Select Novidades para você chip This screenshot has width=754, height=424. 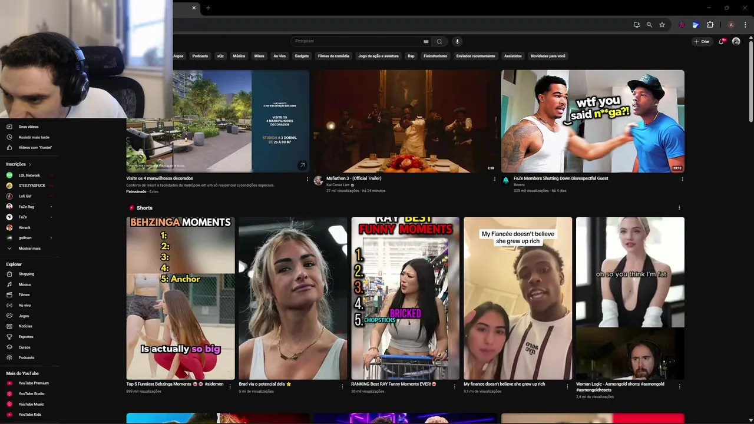tap(548, 56)
